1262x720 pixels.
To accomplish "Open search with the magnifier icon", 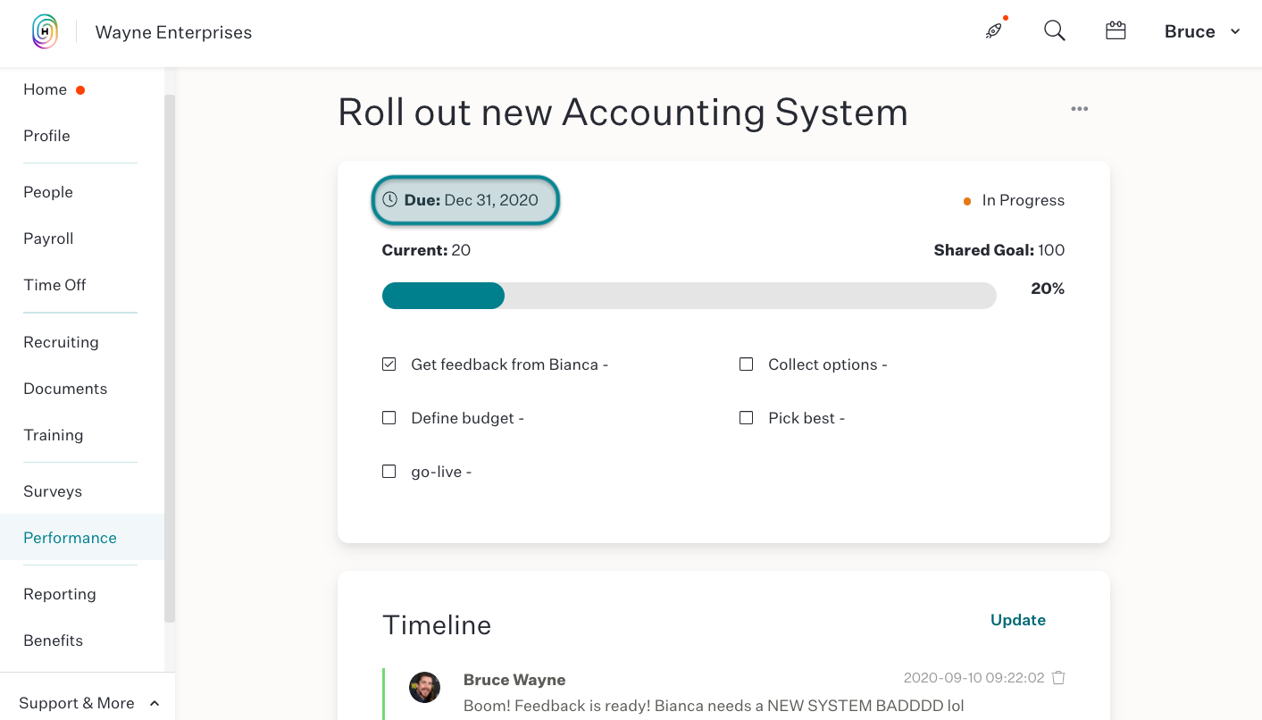I will coord(1055,31).
